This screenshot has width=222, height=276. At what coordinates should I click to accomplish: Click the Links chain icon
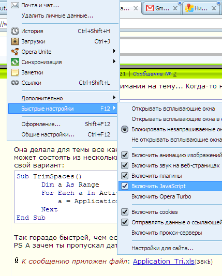pos(15,83)
